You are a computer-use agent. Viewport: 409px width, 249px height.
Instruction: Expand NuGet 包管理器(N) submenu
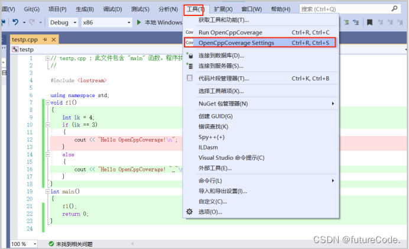pyautogui.click(x=261, y=104)
